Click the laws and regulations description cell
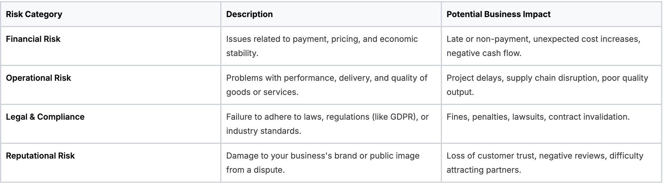664x186 pixels. (327, 124)
